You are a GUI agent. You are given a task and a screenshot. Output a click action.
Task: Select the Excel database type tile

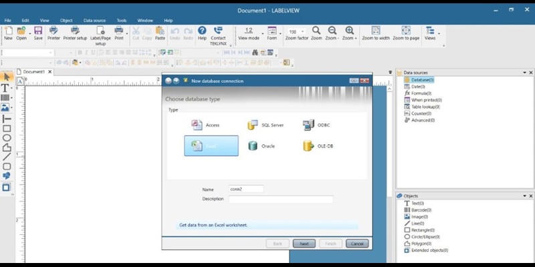211,146
